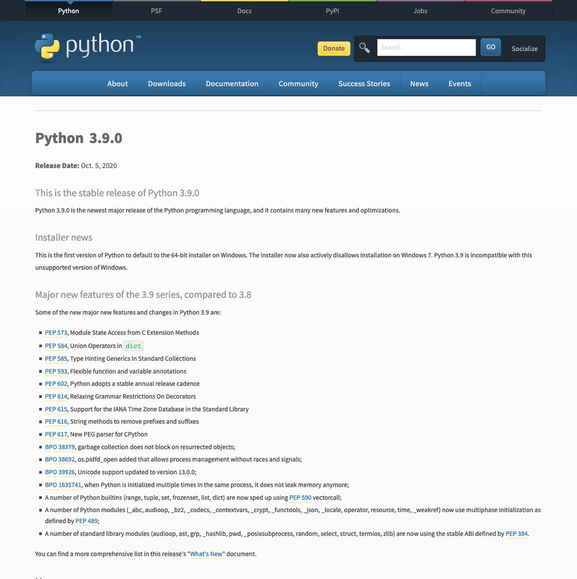
Task: Click the Python 3.9.0 page heading
Action: tap(79, 138)
